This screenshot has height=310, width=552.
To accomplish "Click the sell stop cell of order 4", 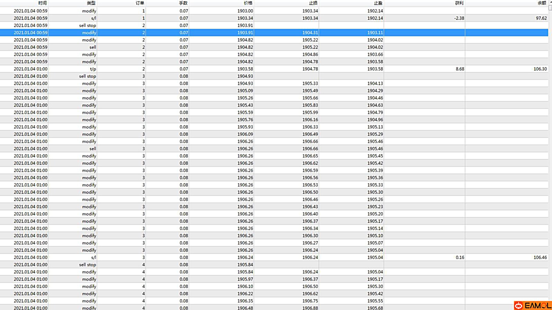I will pyautogui.click(x=87, y=265).
